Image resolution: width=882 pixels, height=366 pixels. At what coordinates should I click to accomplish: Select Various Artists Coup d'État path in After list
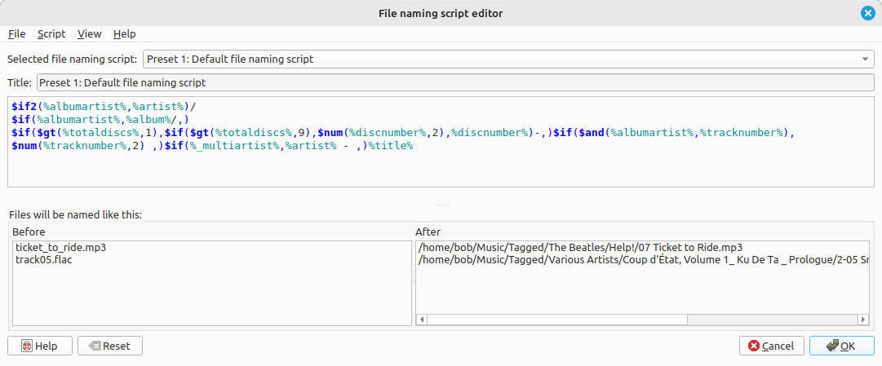[x=644, y=260]
